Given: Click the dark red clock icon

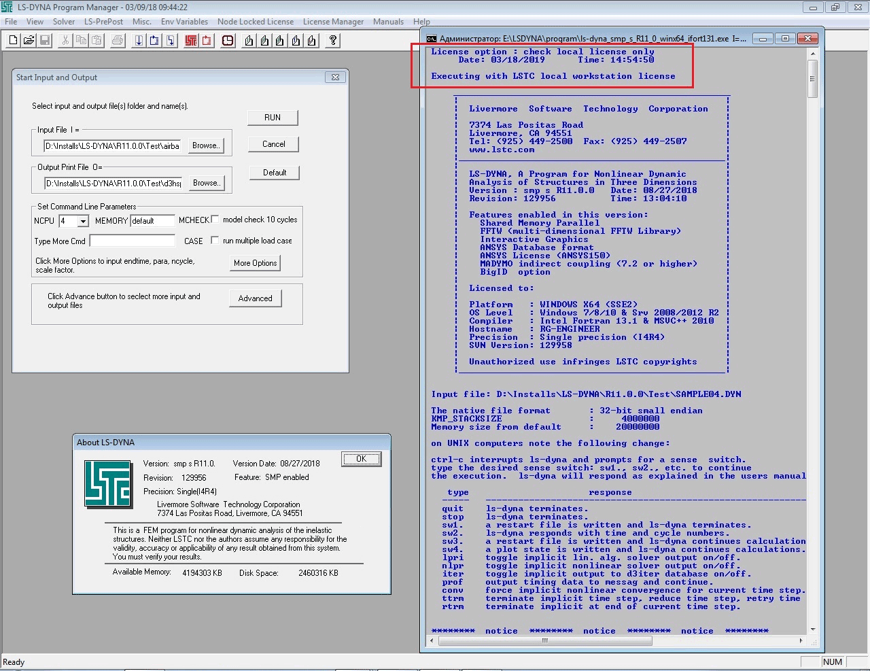Looking at the screenshot, I should pos(226,41).
